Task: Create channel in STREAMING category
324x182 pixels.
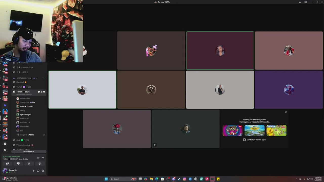Action: 44,78
